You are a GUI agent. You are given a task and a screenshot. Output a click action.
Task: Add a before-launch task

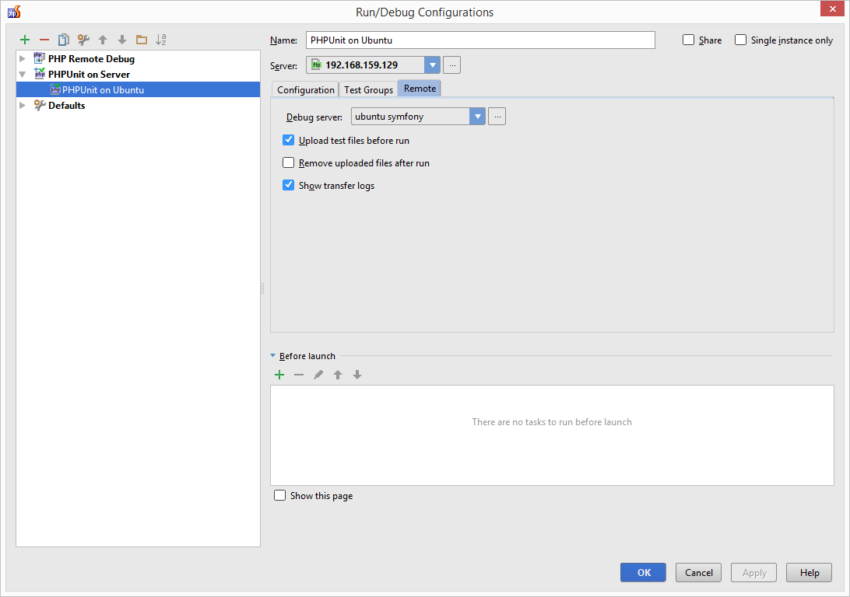pos(279,374)
